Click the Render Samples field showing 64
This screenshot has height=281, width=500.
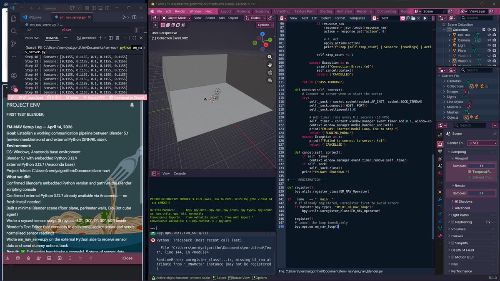coord(481,193)
